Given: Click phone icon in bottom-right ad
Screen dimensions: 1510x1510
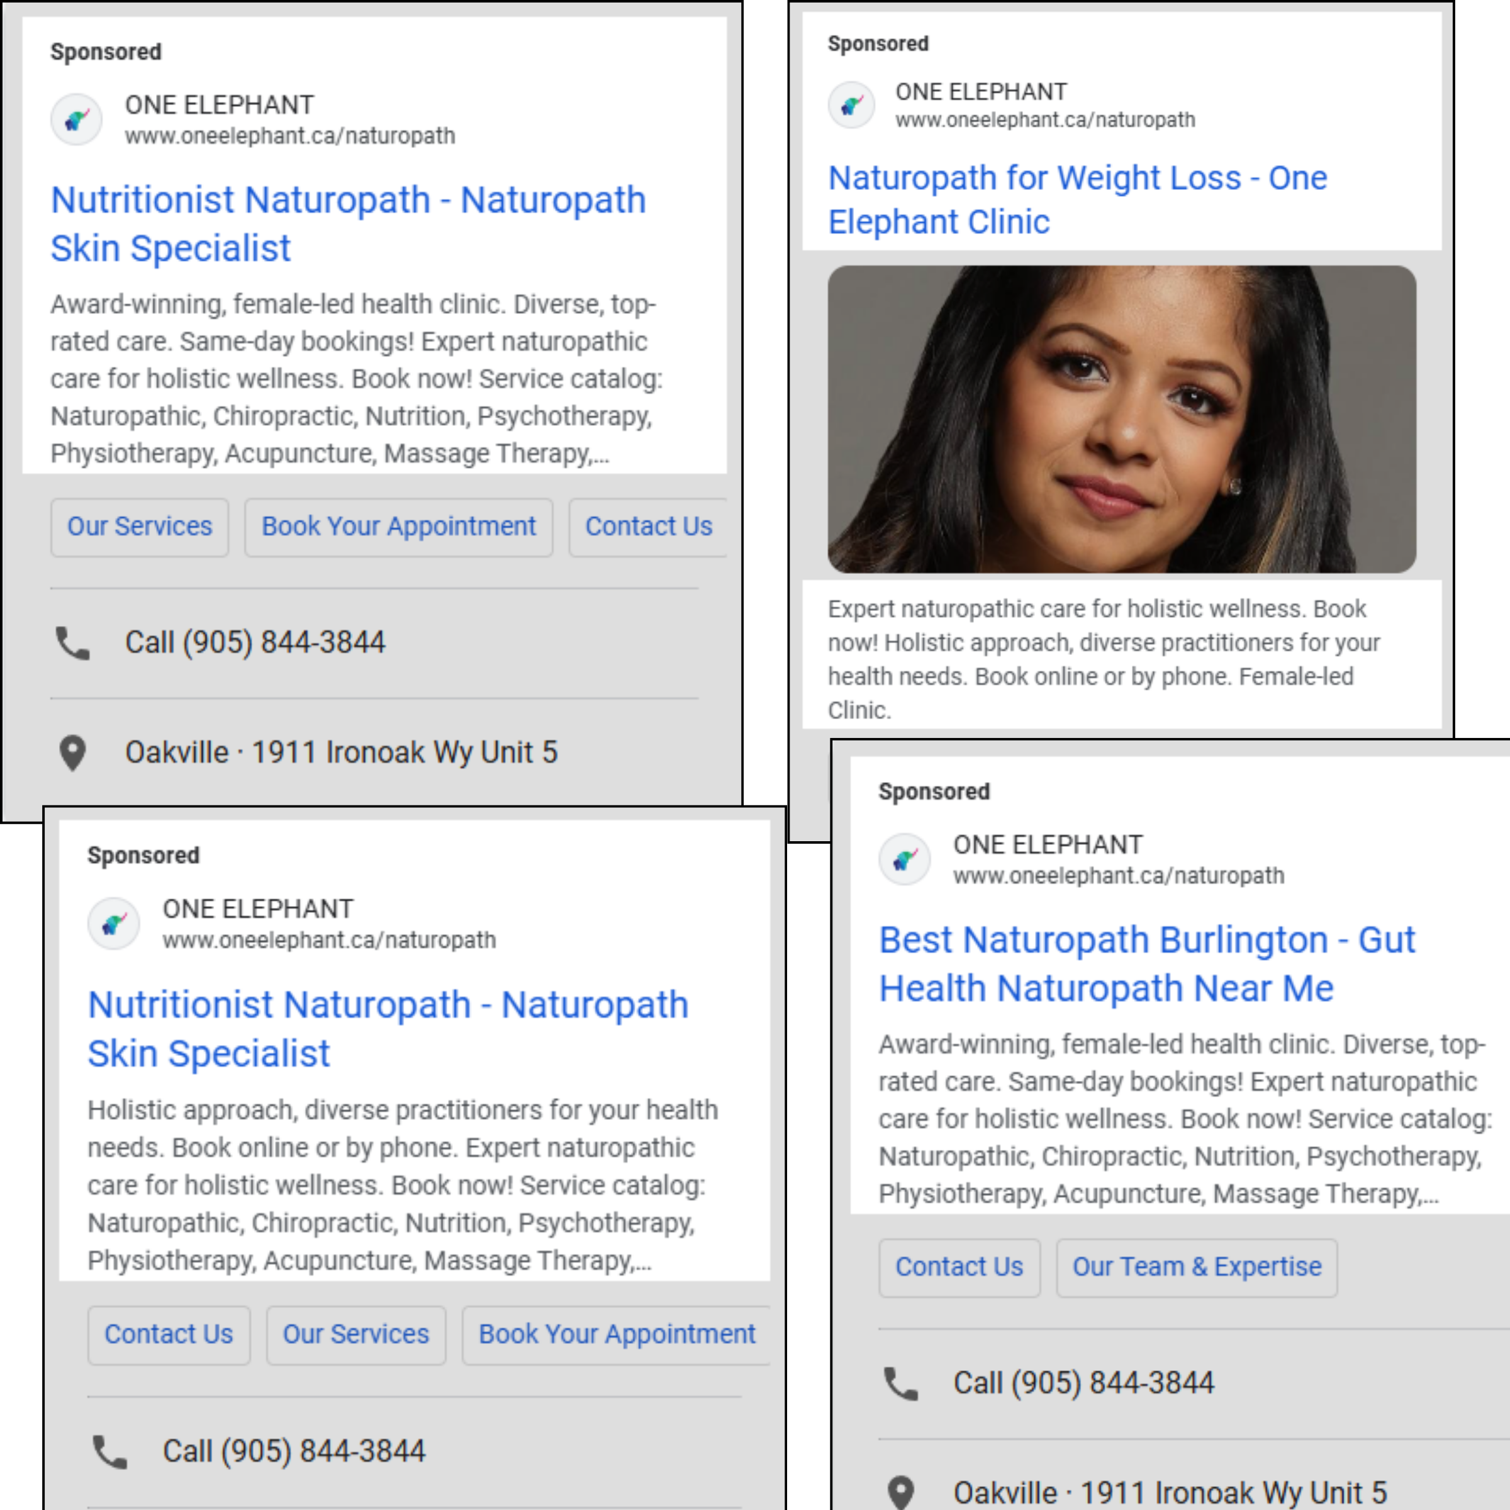Looking at the screenshot, I should pos(901,1384).
